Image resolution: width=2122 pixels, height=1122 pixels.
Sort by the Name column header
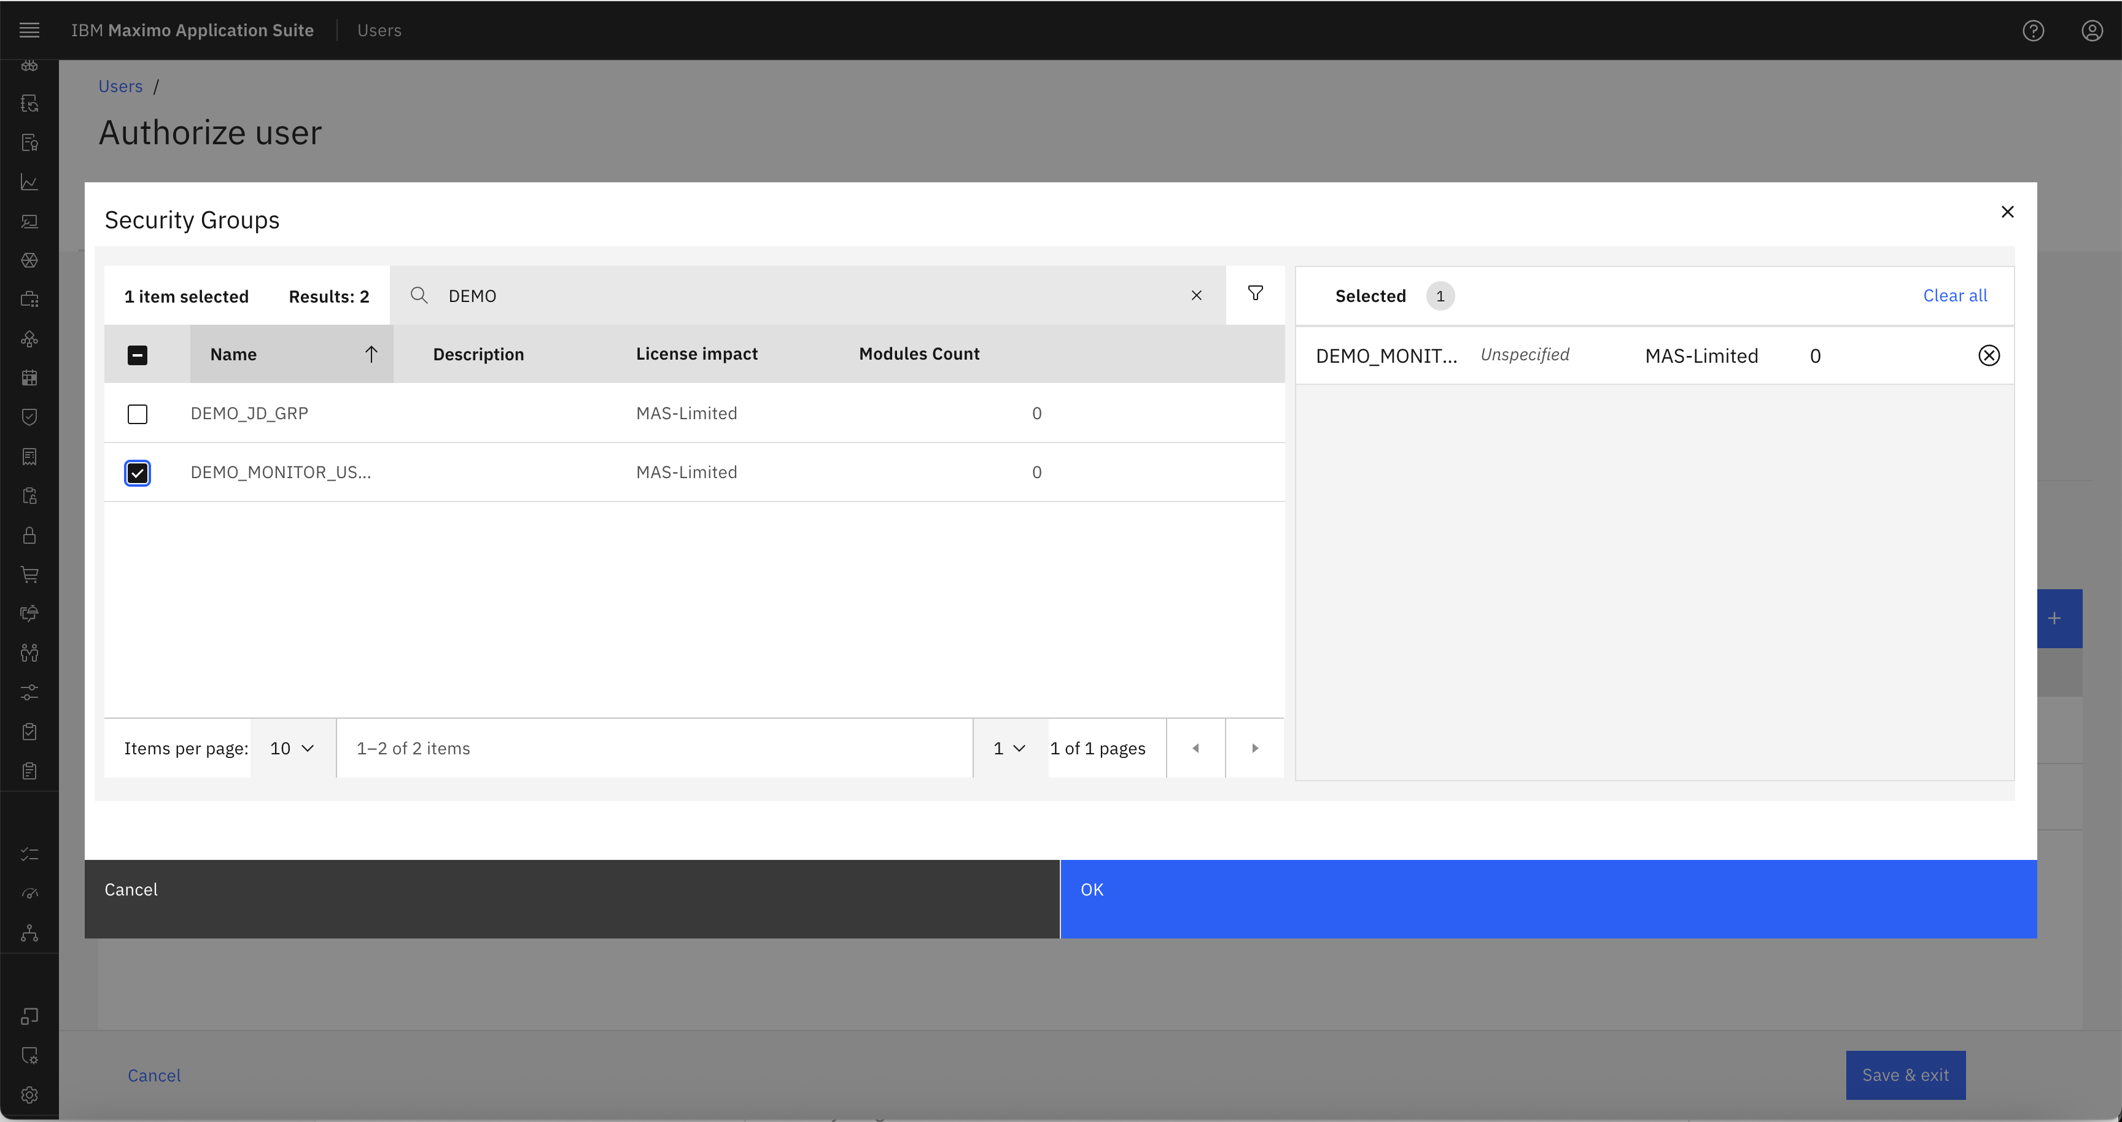[x=292, y=354]
